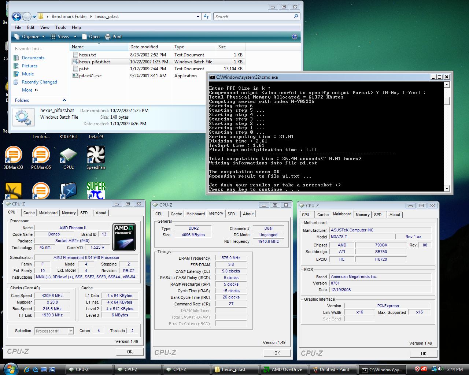Click cmd window scrollbar down arrow
The image size is (469, 375).
pos(447,189)
